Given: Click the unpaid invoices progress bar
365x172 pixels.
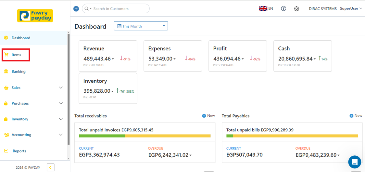Looking at the screenshot, I should click(x=145, y=136).
